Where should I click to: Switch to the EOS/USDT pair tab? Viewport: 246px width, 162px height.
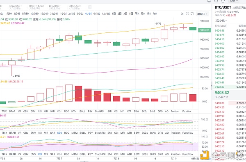pyautogui.click(x=75, y=7)
